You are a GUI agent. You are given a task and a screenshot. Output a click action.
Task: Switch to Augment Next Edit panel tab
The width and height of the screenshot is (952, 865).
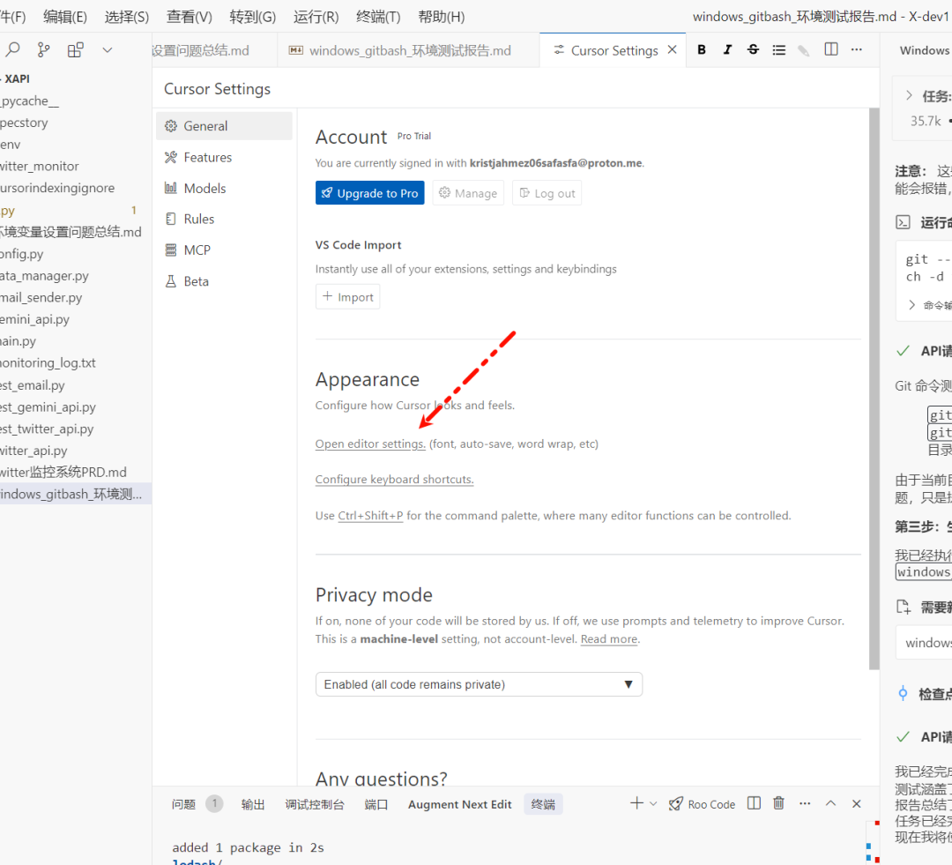pyautogui.click(x=459, y=804)
